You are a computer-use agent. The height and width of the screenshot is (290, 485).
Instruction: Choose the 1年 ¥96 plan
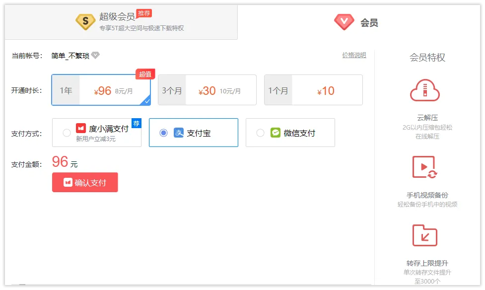[101, 90]
